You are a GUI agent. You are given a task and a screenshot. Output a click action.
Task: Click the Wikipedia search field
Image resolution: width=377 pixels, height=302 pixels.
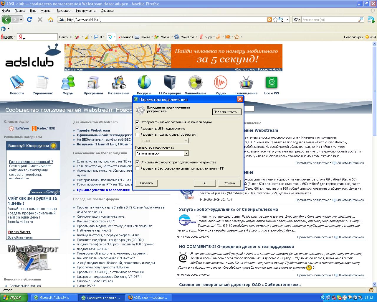(x=330, y=19)
